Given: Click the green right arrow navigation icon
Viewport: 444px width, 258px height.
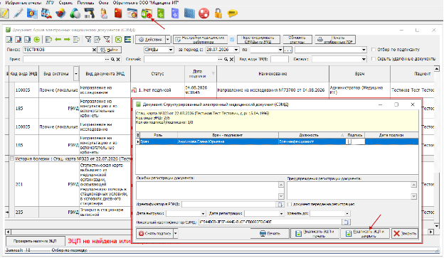Looking at the screenshot, I should point(67,40).
